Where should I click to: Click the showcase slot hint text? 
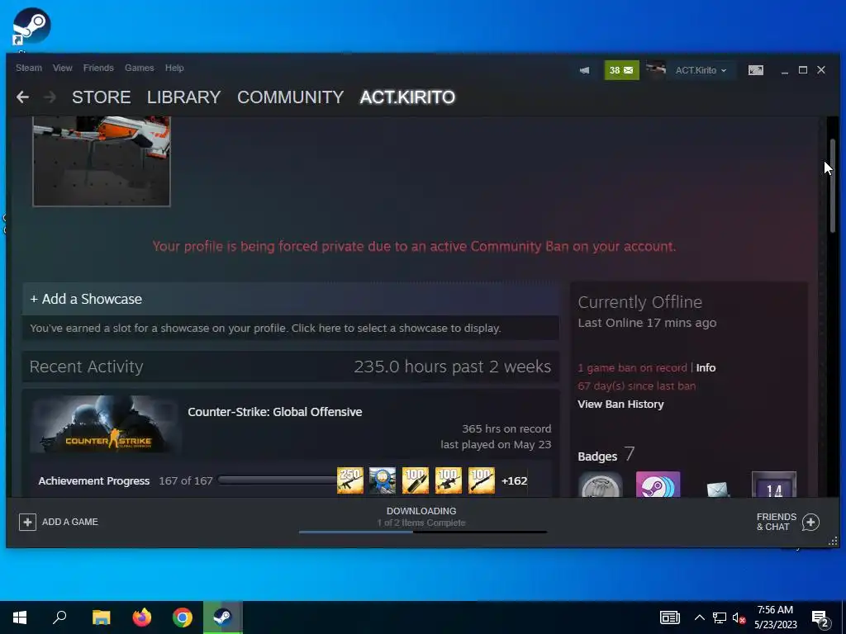pos(265,329)
